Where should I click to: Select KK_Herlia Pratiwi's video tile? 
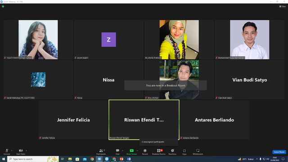pos(179,40)
